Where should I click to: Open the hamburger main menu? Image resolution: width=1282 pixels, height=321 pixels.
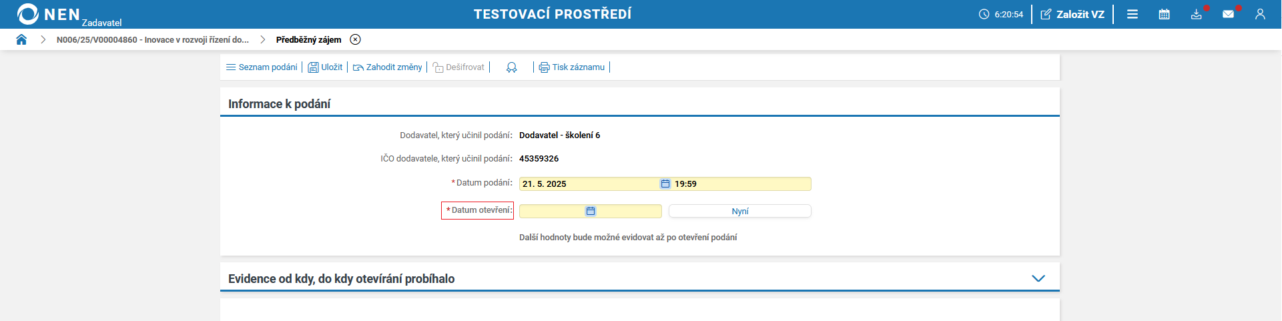click(x=1133, y=14)
